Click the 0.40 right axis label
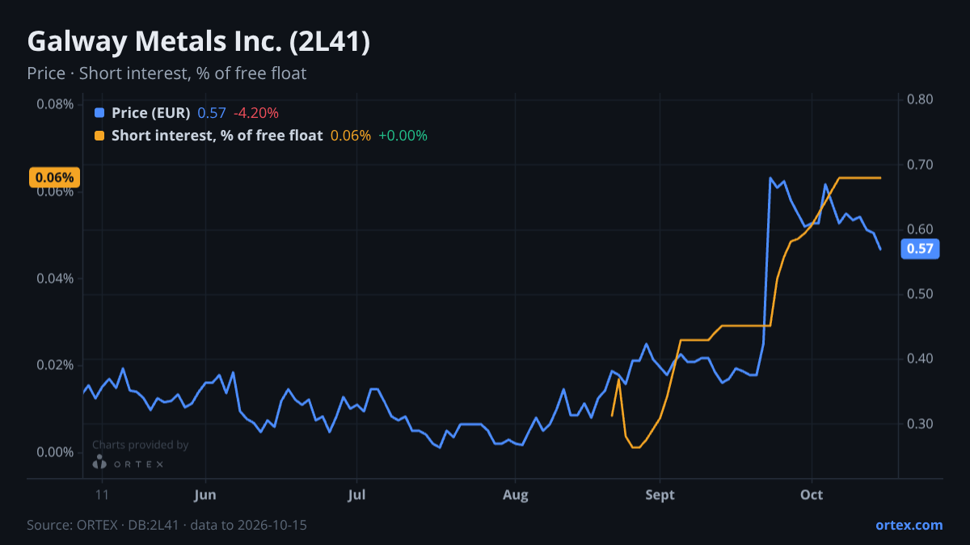The width and height of the screenshot is (970, 545). pos(920,358)
